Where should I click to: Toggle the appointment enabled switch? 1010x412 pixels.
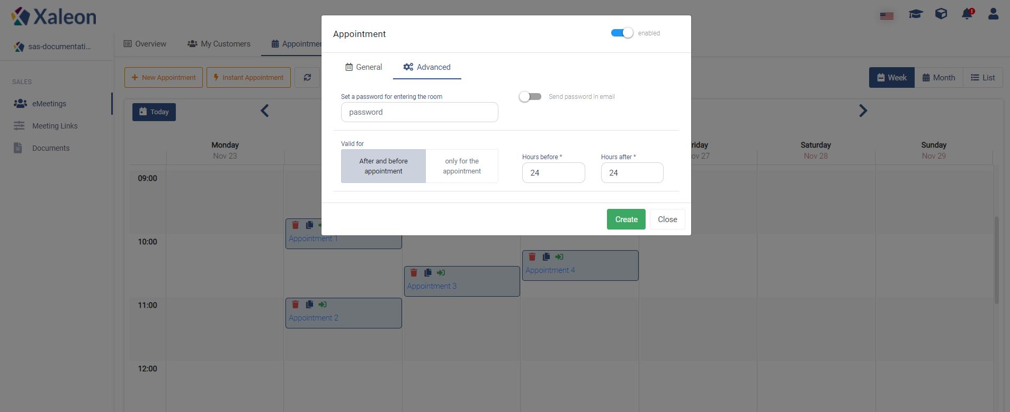point(622,33)
